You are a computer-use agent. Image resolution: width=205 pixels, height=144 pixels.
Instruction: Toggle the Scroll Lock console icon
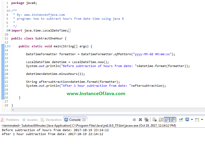point(161,120)
